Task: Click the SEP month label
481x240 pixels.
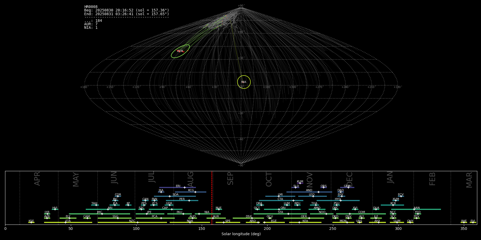Action: (x=230, y=178)
